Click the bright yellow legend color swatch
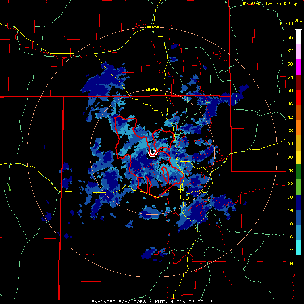 (298, 157)
